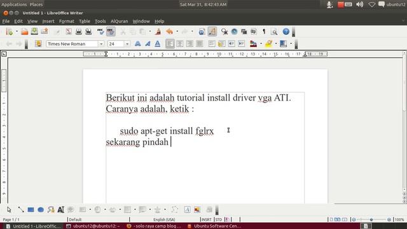Toggle Bold formatting
Viewport: 407px width, 229px height.
pos(137,44)
